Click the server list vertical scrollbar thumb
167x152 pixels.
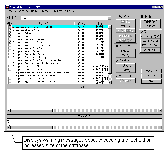click(110, 51)
